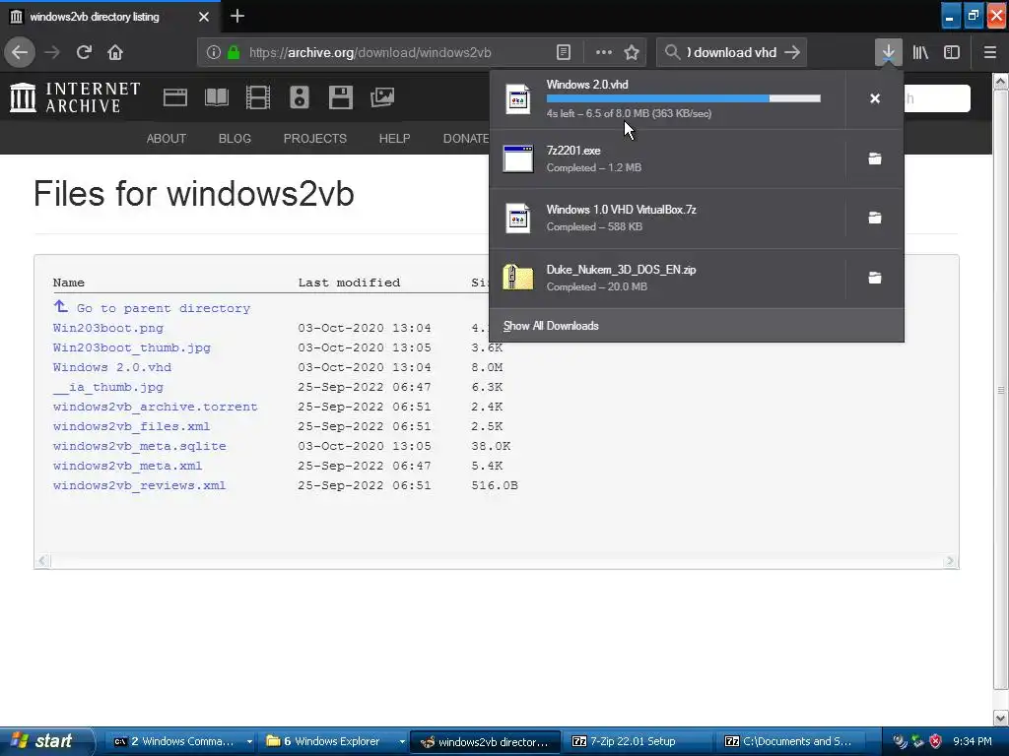This screenshot has height=756, width=1009.
Task: Open windows2vb_meta.sqlite link
Action: pos(140,446)
